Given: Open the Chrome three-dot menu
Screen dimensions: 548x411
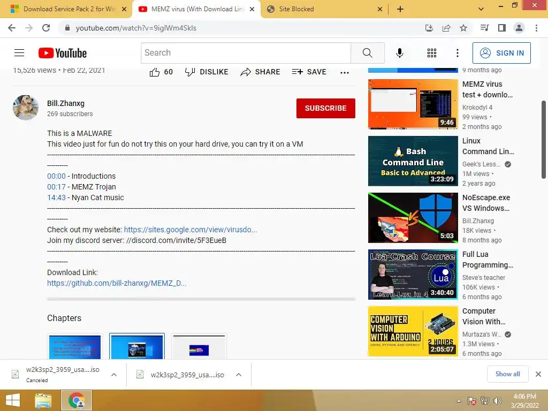Looking at the screenshot, I should click(x=536, y=28).
